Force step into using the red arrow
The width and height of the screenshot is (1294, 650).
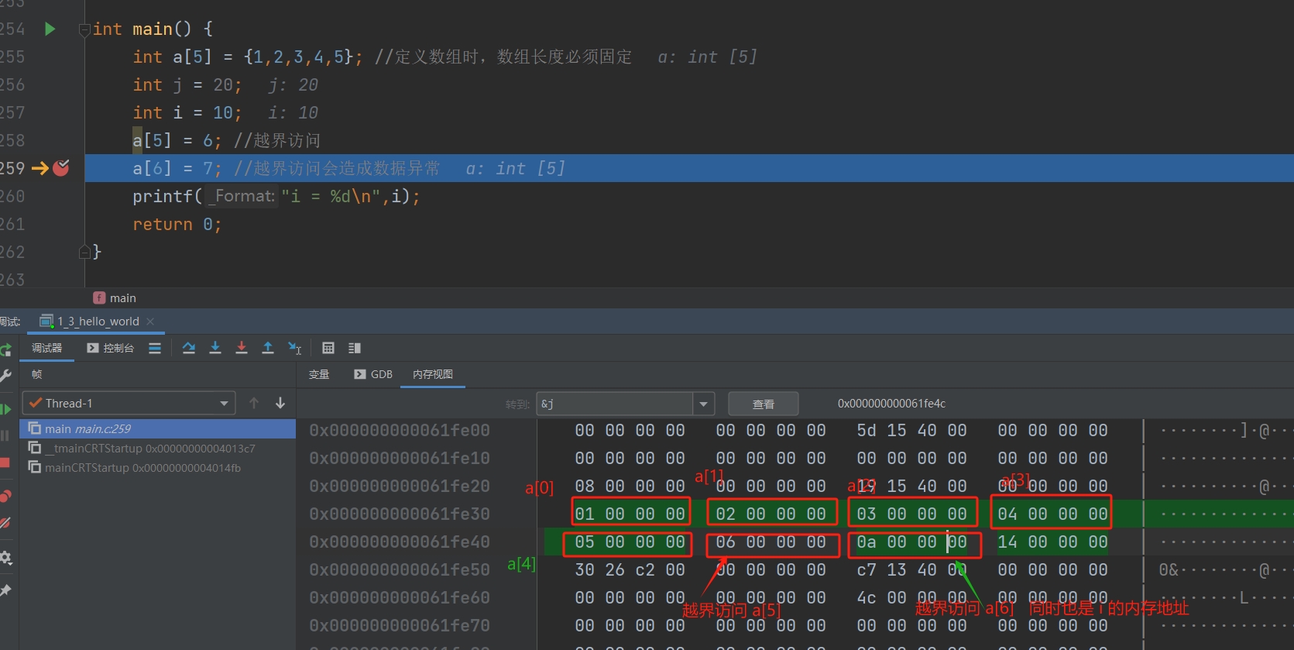pyautogui.click(x=242, y=348)
